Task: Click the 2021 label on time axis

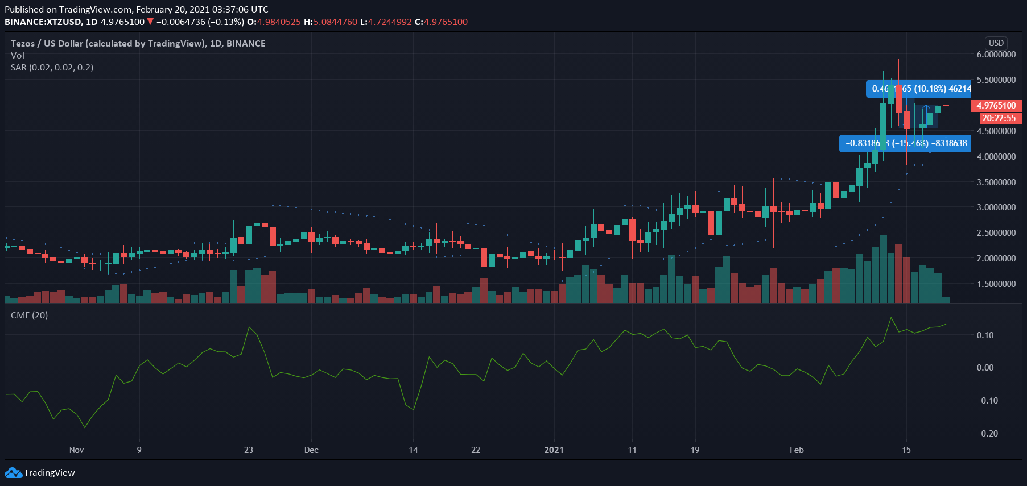Action: pos(554,450)
